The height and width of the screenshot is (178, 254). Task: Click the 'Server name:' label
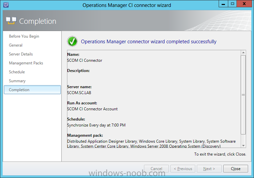click(79, 87)
